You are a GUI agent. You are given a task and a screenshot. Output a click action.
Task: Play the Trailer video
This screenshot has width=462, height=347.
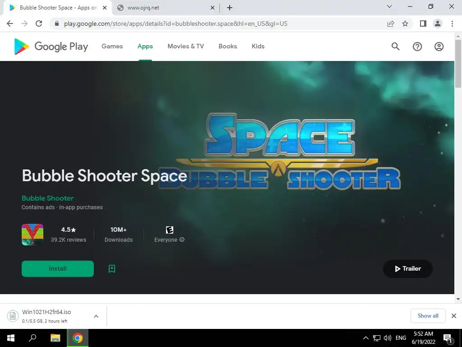pyautogui.click(x=408, y=268)
